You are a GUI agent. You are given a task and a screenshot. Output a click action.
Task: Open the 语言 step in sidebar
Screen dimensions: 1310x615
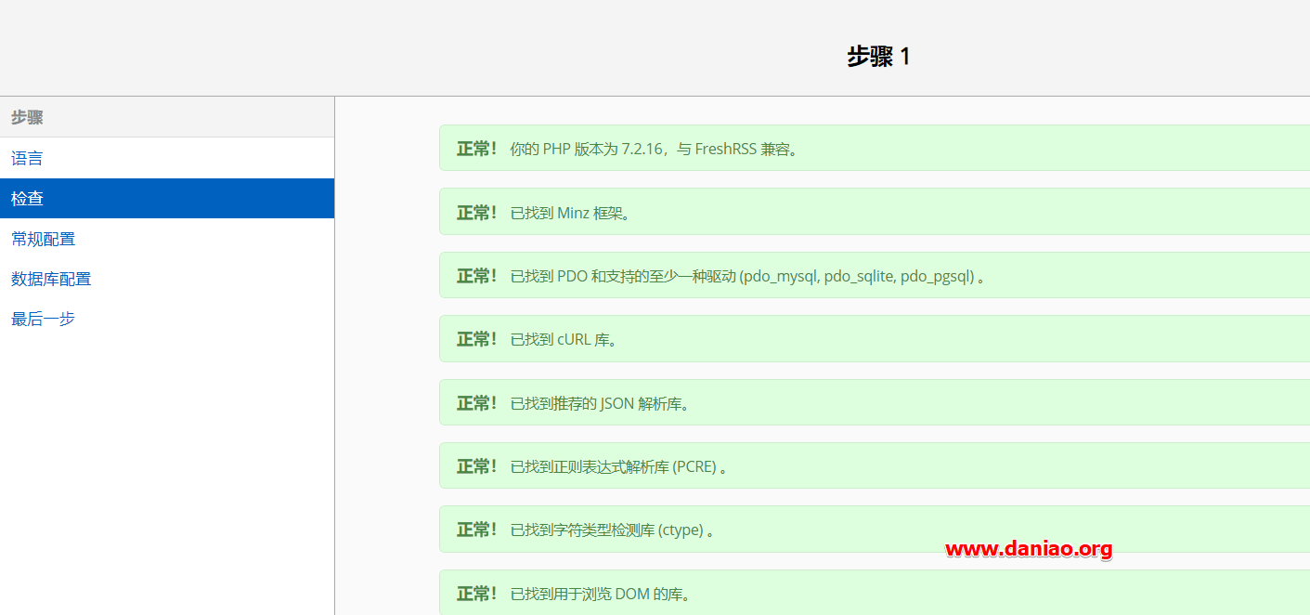pos(167,158)
